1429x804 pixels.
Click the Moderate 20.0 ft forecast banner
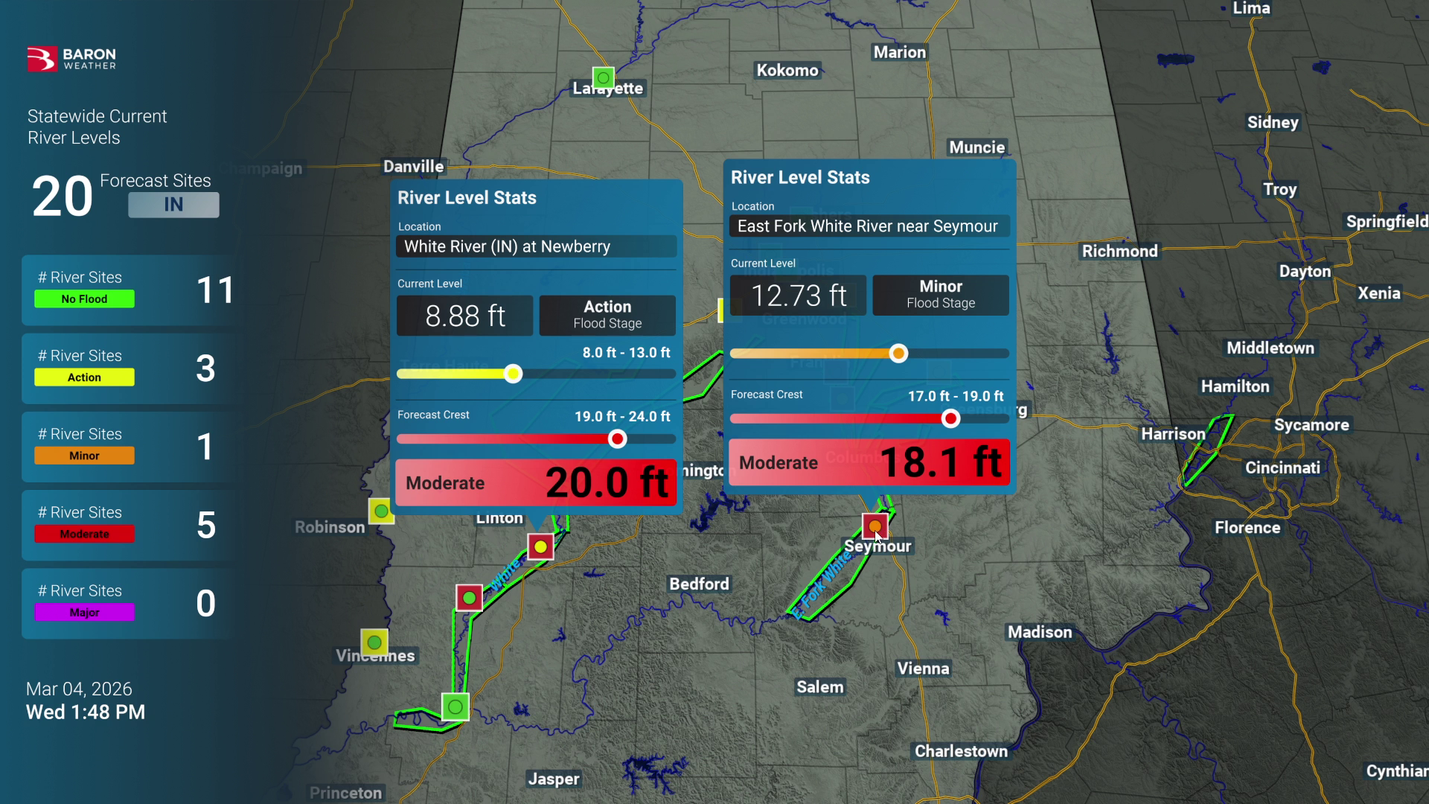point(536,483)
